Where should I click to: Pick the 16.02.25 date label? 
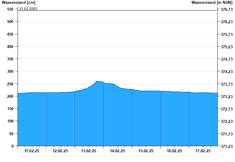click(174, 151)
